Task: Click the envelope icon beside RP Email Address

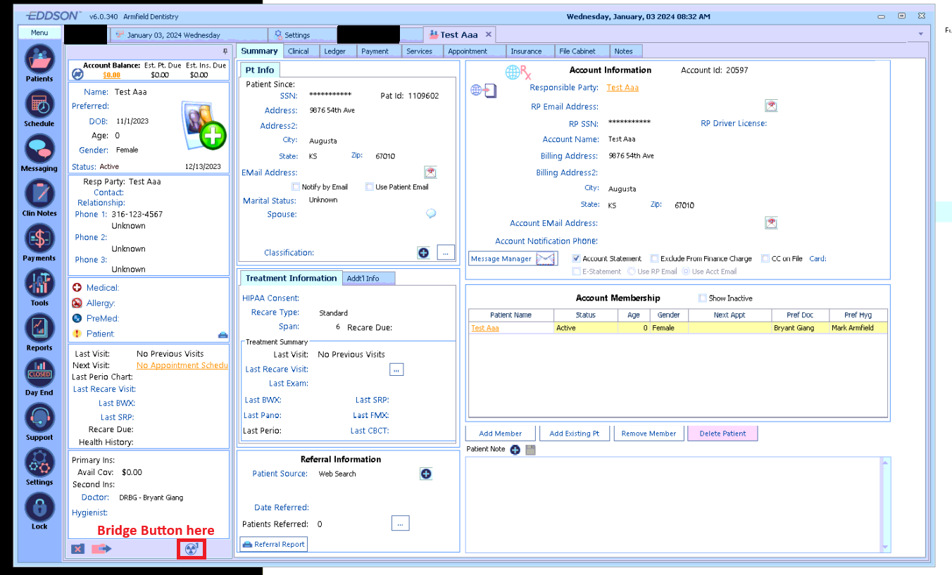Action: [x=771, y=106]
